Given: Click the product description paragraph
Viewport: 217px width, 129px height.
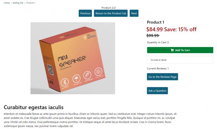Looking at the screenshot, I should [90, 120].
